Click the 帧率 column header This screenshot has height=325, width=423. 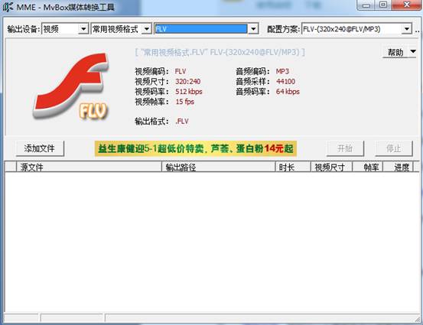(x=368, y=167)
